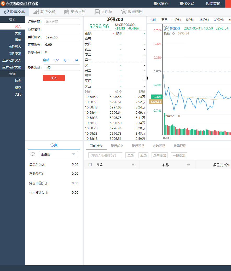
Task: Click the 5295.84 average price marker
Action: click(156, 102)
